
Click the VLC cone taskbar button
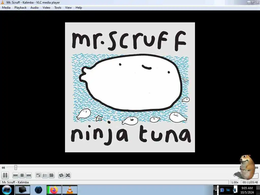70,190
